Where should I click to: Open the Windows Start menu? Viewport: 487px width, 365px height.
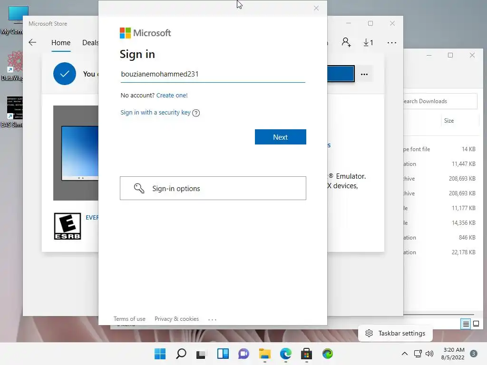click(160, 354)
